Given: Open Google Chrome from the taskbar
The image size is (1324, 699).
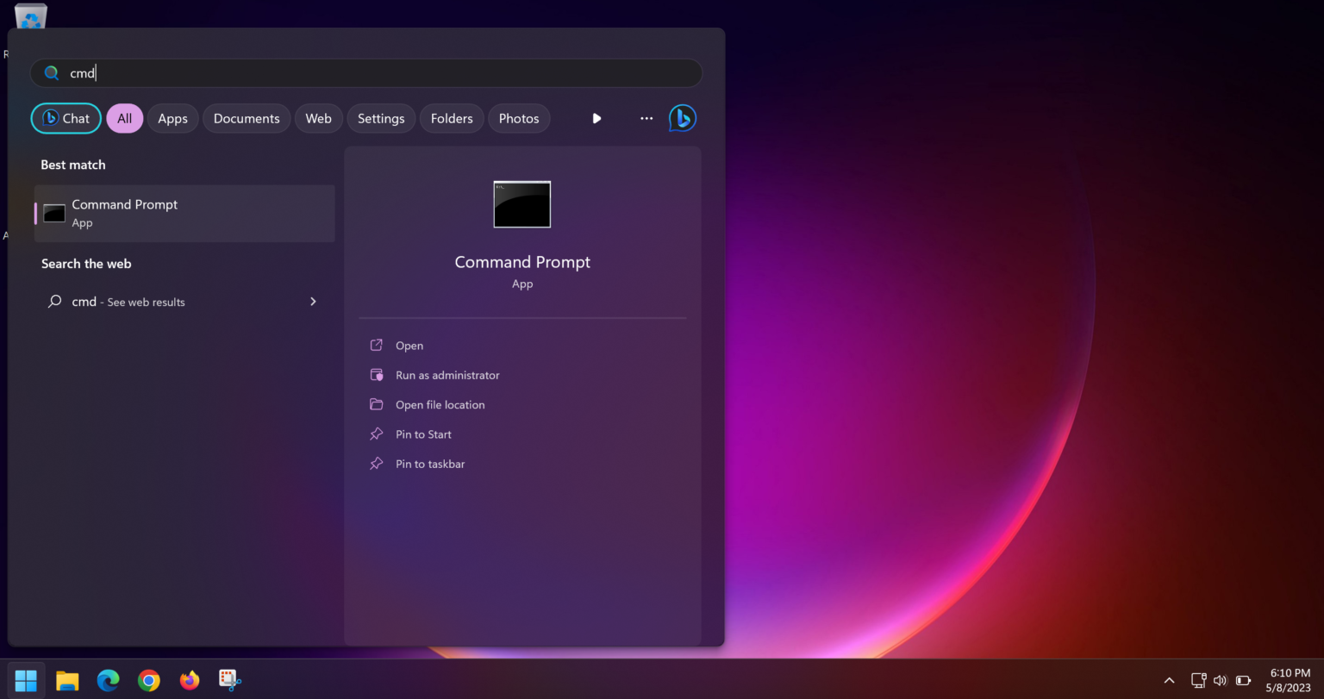Looking at the screenshot, I should [x=148, y=680].
